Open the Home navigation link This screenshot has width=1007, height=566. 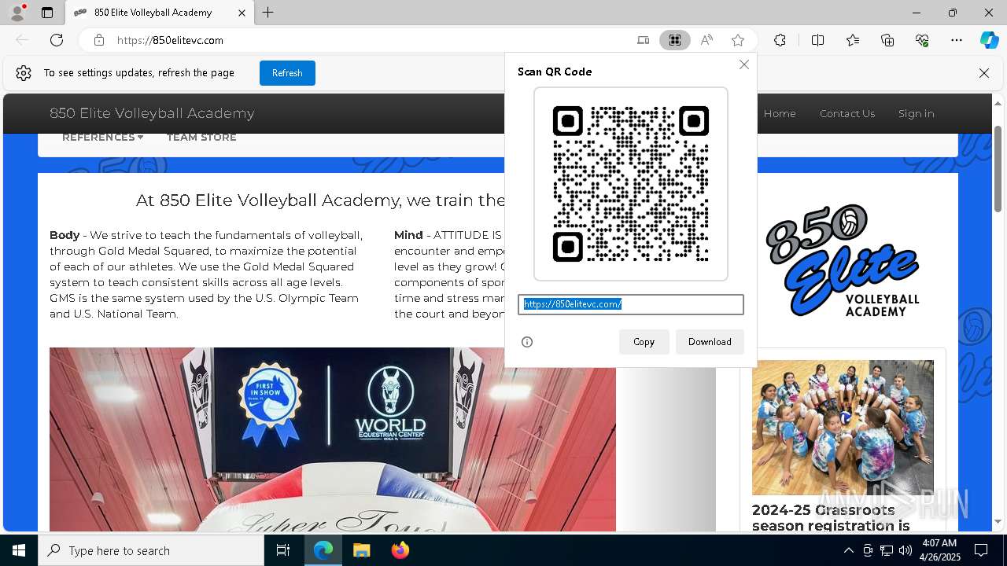[780, 113]
